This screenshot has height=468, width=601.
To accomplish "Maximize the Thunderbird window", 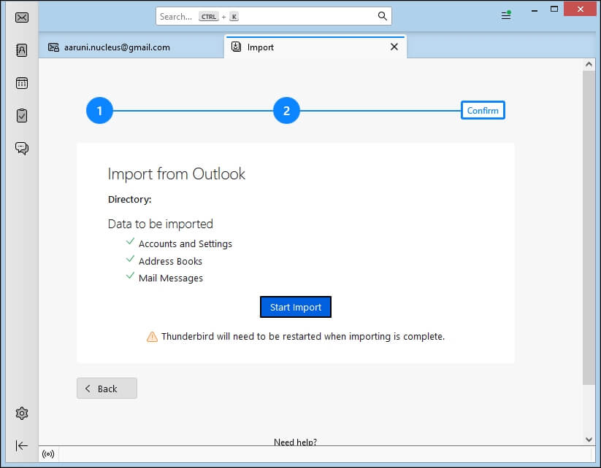I will tap(554, 9).
